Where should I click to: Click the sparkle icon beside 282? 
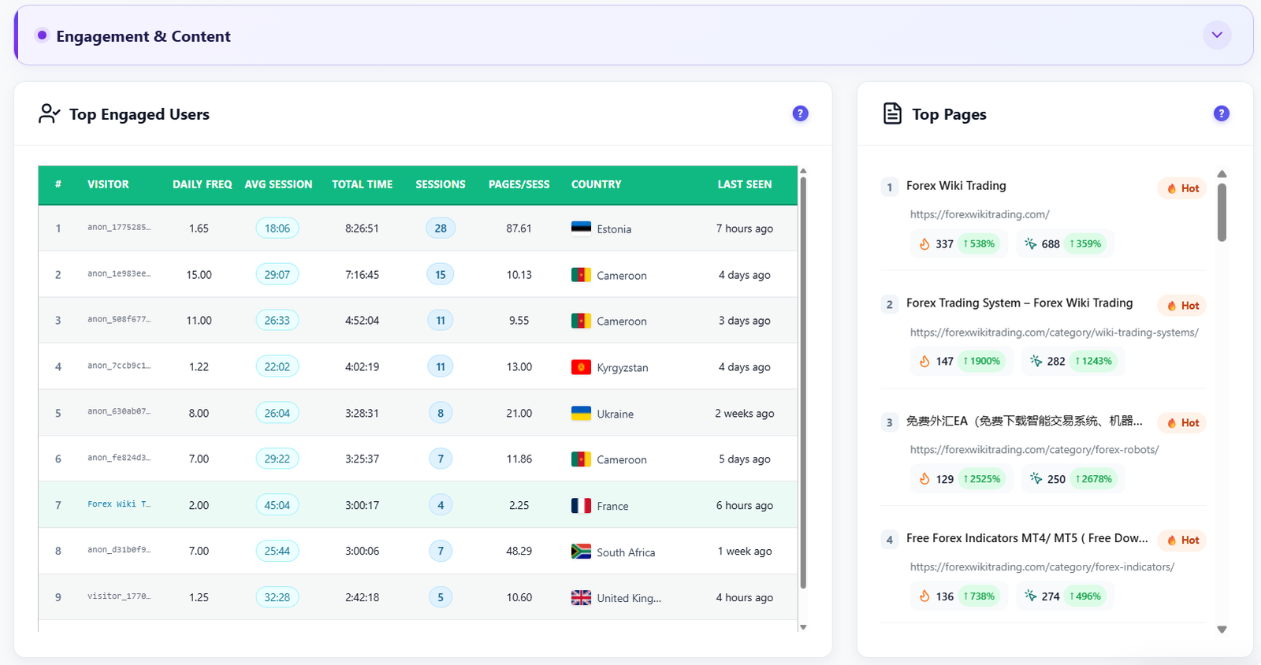point(1036,362)
